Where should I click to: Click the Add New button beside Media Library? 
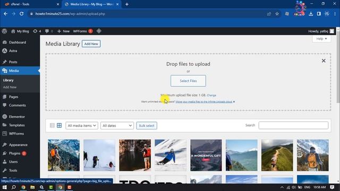click(91, 44)
